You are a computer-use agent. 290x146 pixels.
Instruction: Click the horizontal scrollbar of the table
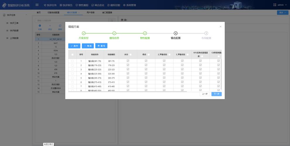click(x=128, y=91)
